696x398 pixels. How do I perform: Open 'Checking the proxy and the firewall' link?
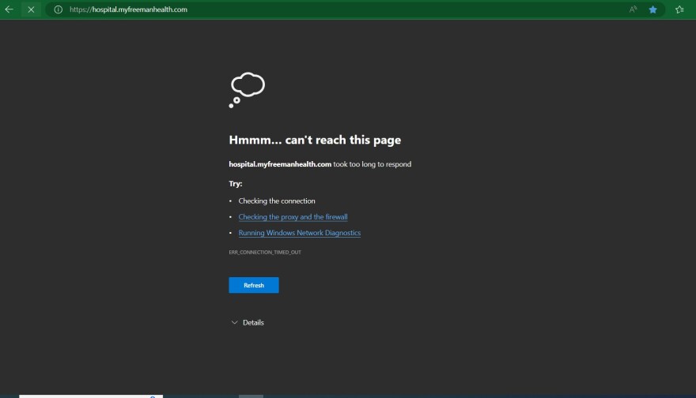point(293,216)
